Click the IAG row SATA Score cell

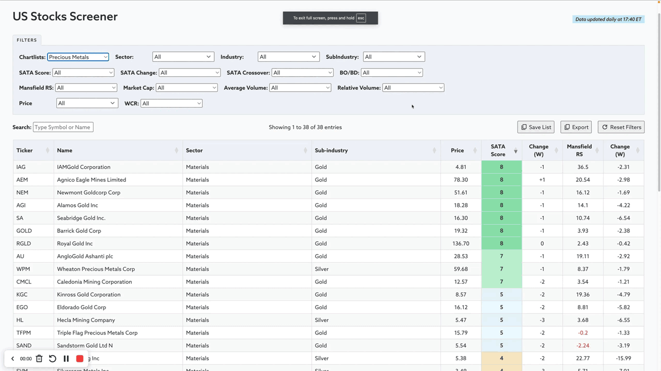pyautogui.click(x=501, y=167)
